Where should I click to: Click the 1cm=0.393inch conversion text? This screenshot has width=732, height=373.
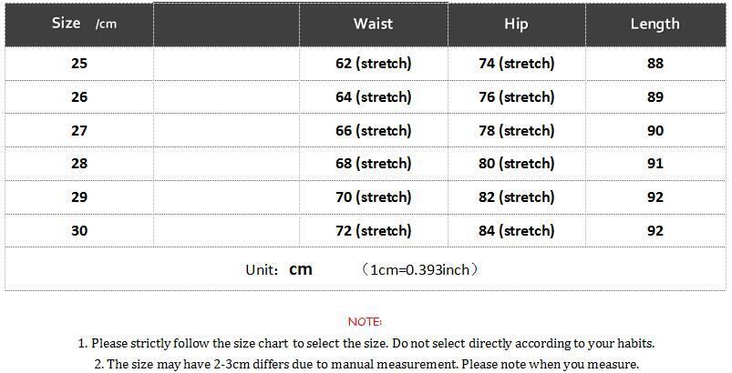pyautogui.click(x=419, y=269)
